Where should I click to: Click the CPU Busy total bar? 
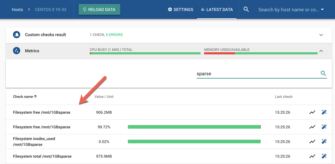pos(145,53)
